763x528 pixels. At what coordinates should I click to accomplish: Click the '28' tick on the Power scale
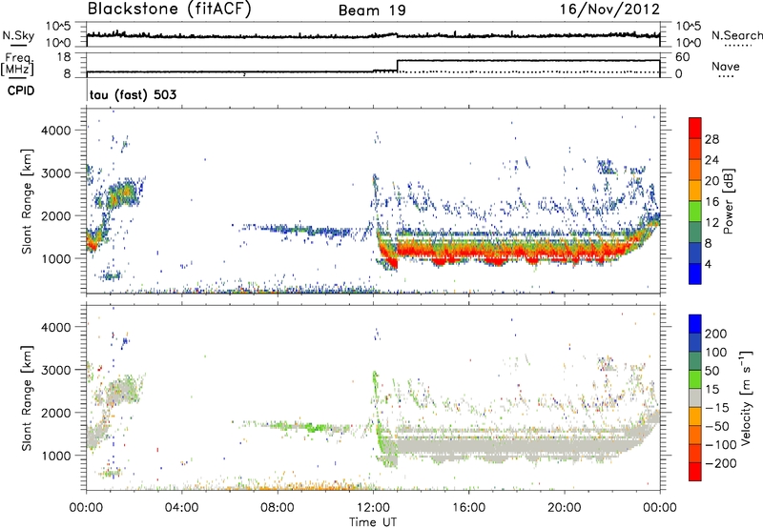(x=711, y=139)
